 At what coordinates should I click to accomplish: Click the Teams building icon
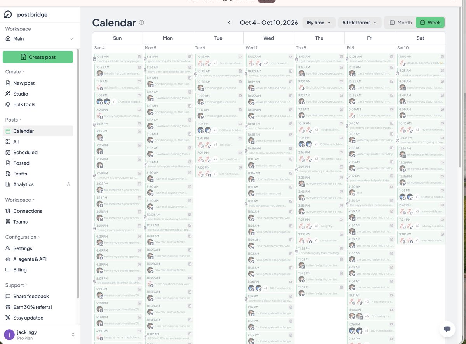8,222
